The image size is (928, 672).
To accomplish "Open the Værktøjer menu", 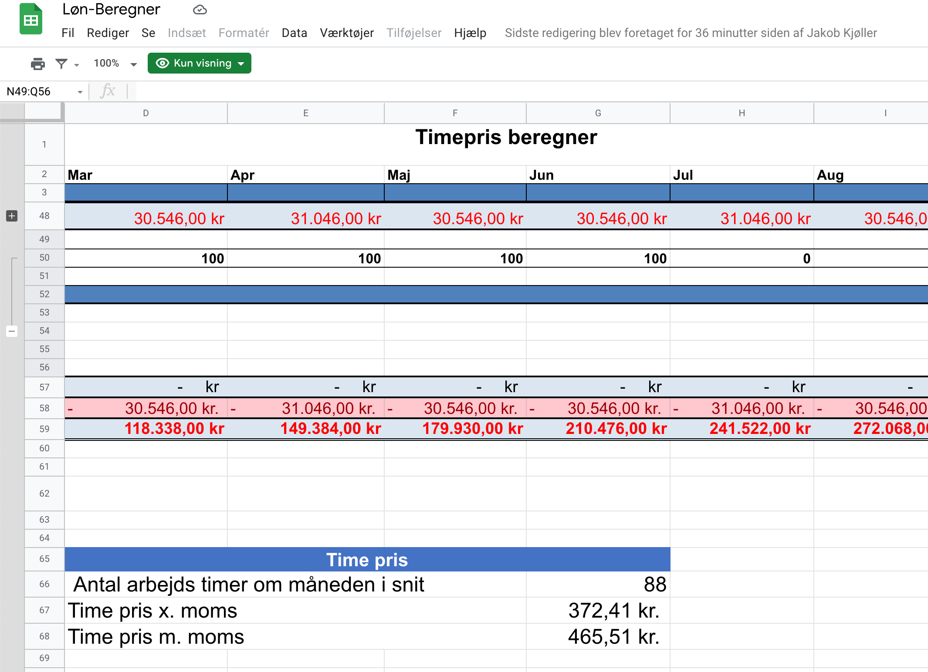I will click(x=347, y=33).
